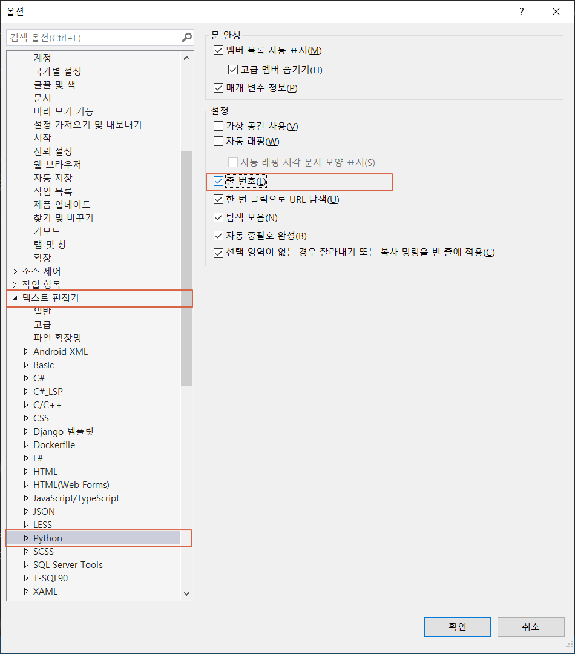575x654 pixels.
Task: Select 파일 확장명 tree item
Action: tap(57, 338)
